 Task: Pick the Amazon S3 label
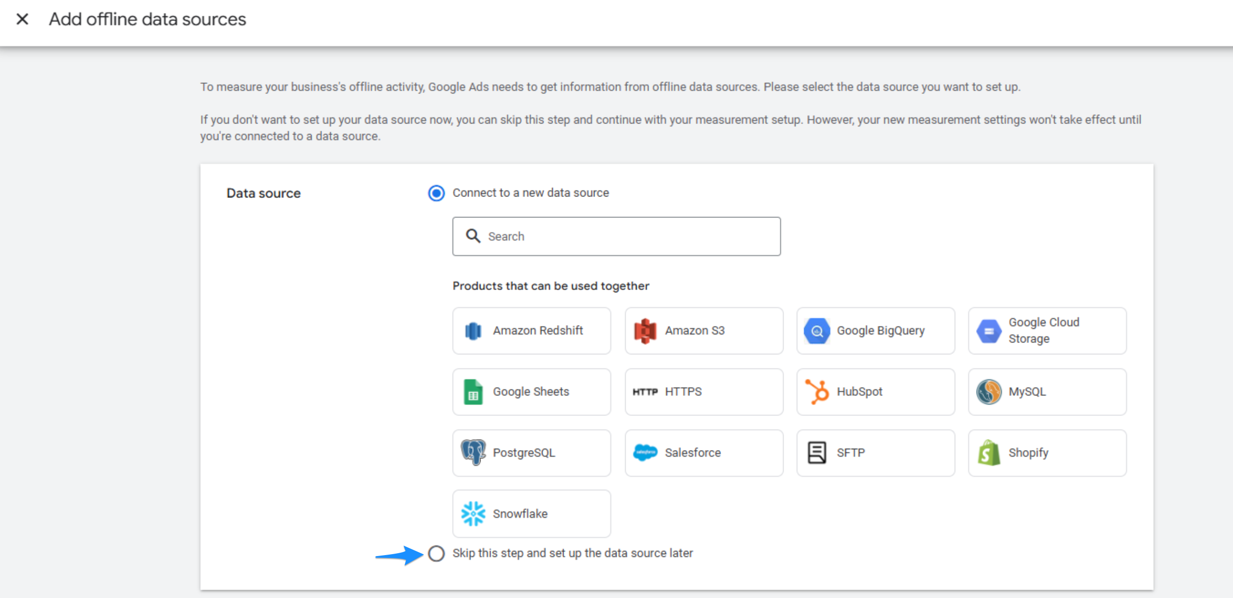click(x=695, y=330)
